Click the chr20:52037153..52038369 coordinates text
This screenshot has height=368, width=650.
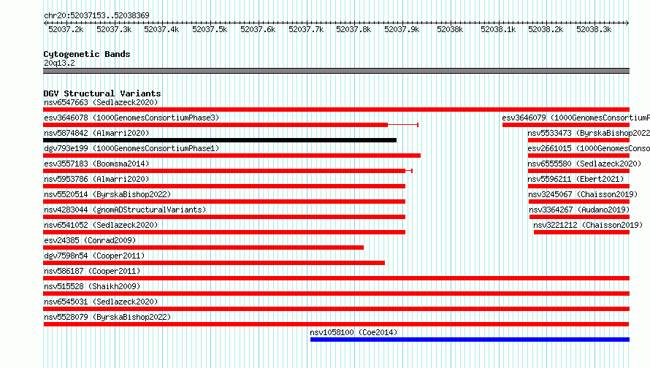point(96,15)
